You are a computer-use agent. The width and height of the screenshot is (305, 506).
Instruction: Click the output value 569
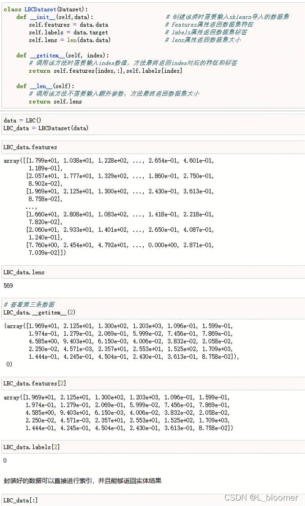click(x=8, y=286)
